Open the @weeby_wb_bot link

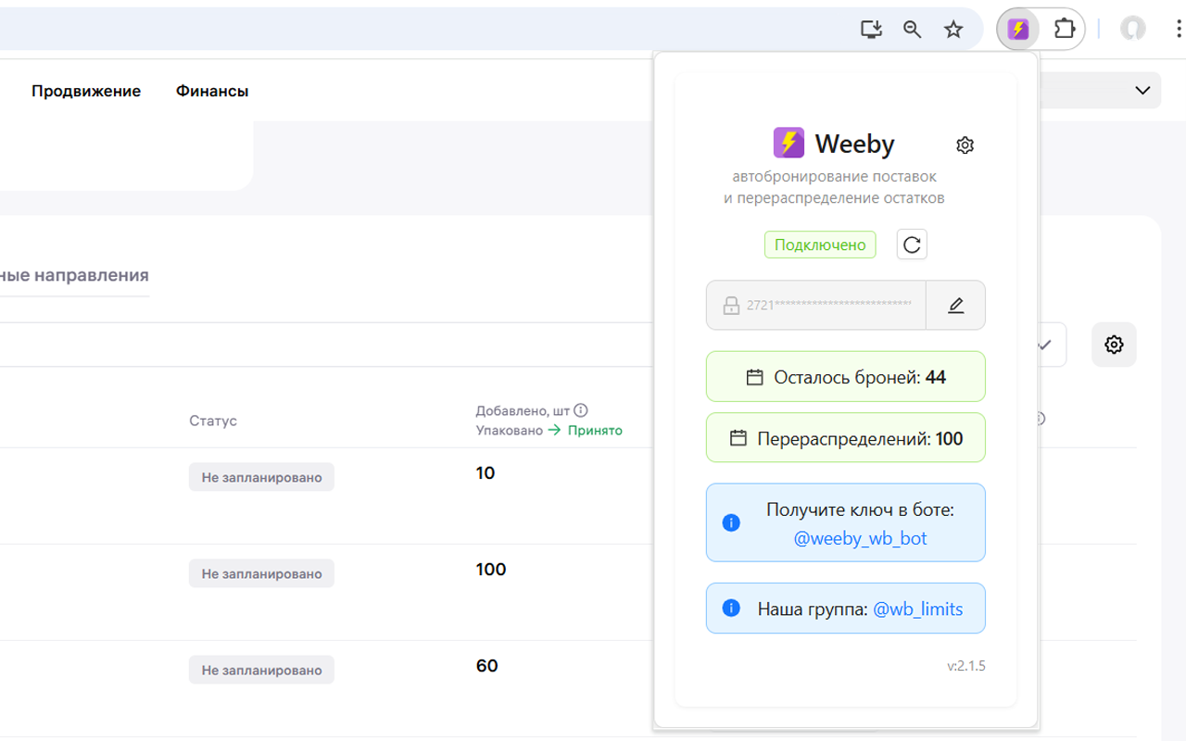tap(860, 538)
